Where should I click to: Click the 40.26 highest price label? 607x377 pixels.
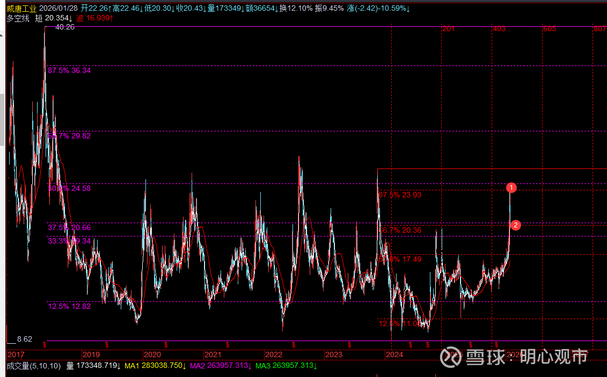(65, 27)
